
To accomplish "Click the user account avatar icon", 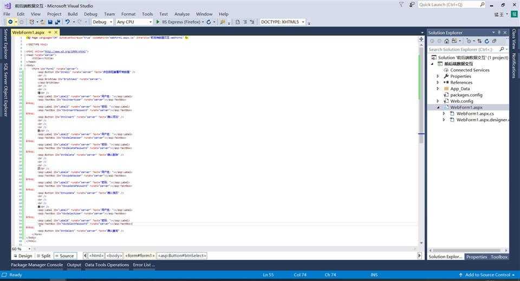I will pyautogui.click(x=515, y=14).
